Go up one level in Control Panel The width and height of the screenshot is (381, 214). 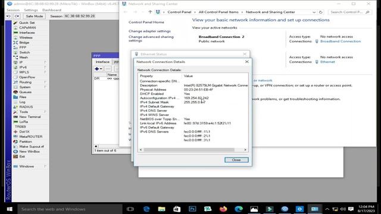(150, 12)
